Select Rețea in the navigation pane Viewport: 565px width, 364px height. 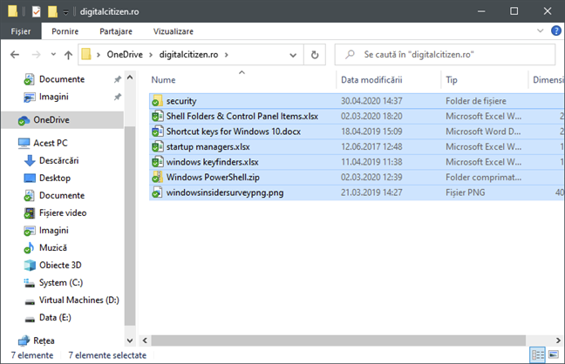tap(44, 340)
